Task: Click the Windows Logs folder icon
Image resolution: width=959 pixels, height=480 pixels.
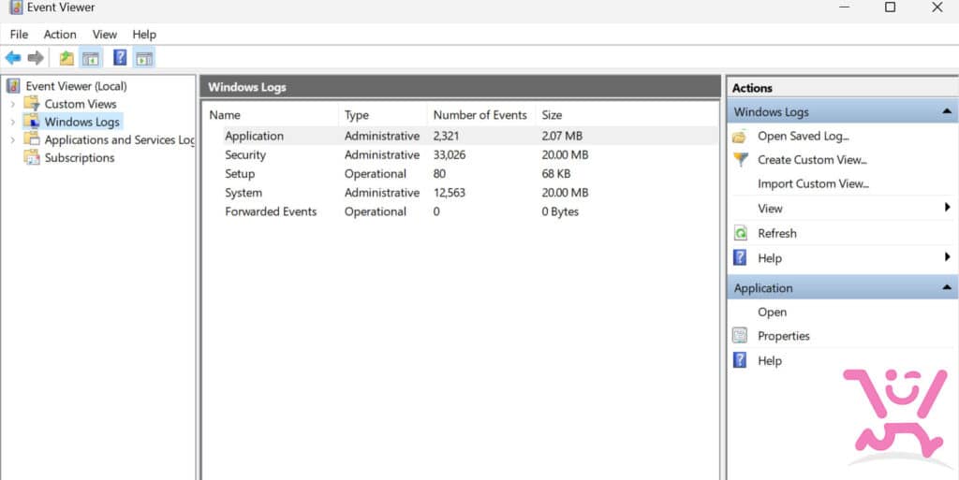Action: 32,121
